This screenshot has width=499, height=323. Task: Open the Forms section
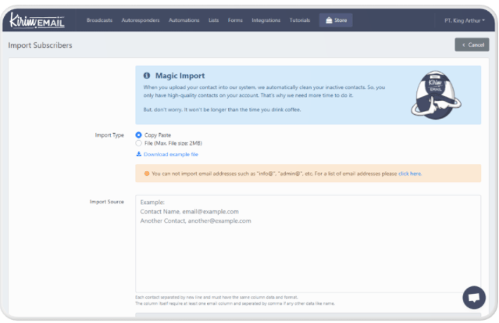(235, 20)
